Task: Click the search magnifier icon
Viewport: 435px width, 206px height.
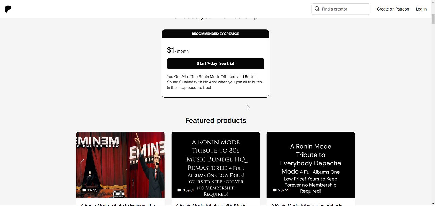Action: (x=317, y=9)
